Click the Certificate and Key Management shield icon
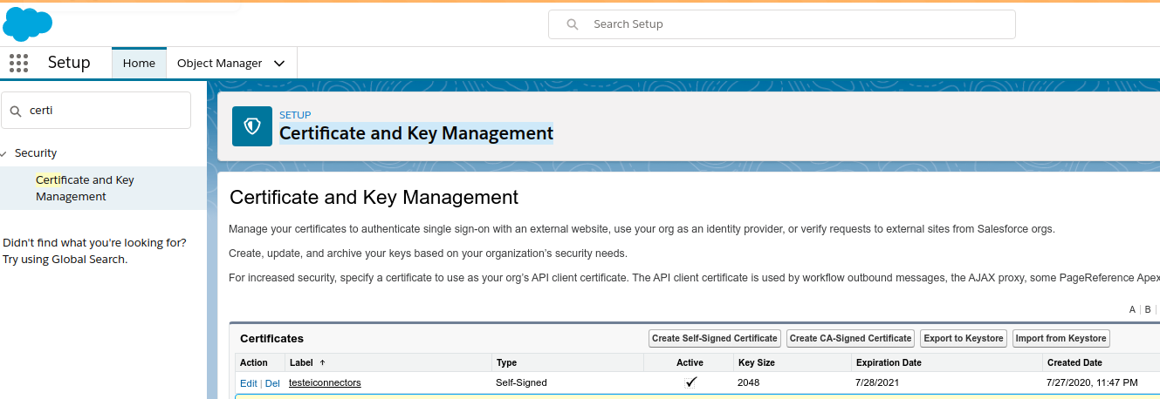Viewport: 1160px width, 399px height. pyautogui.click(x=252, y=126)
